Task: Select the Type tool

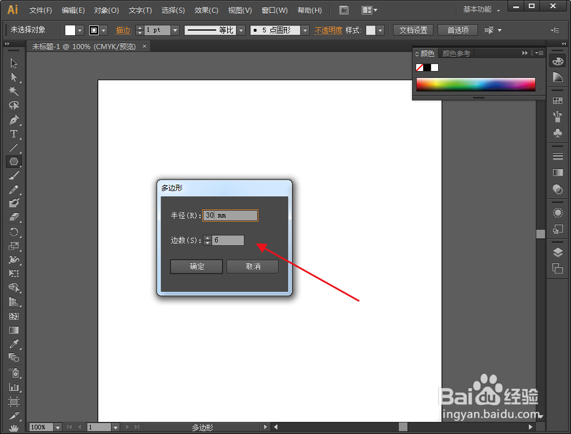Action: [x=14, y=134]
